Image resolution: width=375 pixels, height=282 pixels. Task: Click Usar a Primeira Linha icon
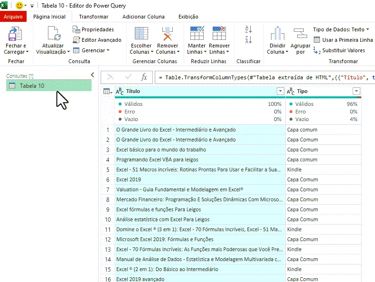click(x=317, y=40)
